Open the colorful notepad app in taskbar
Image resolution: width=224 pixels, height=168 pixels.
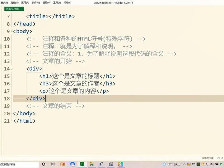pos(121,164)
